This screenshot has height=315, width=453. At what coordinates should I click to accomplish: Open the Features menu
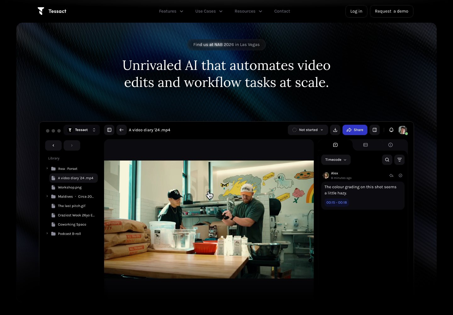[x=171, y=11]
